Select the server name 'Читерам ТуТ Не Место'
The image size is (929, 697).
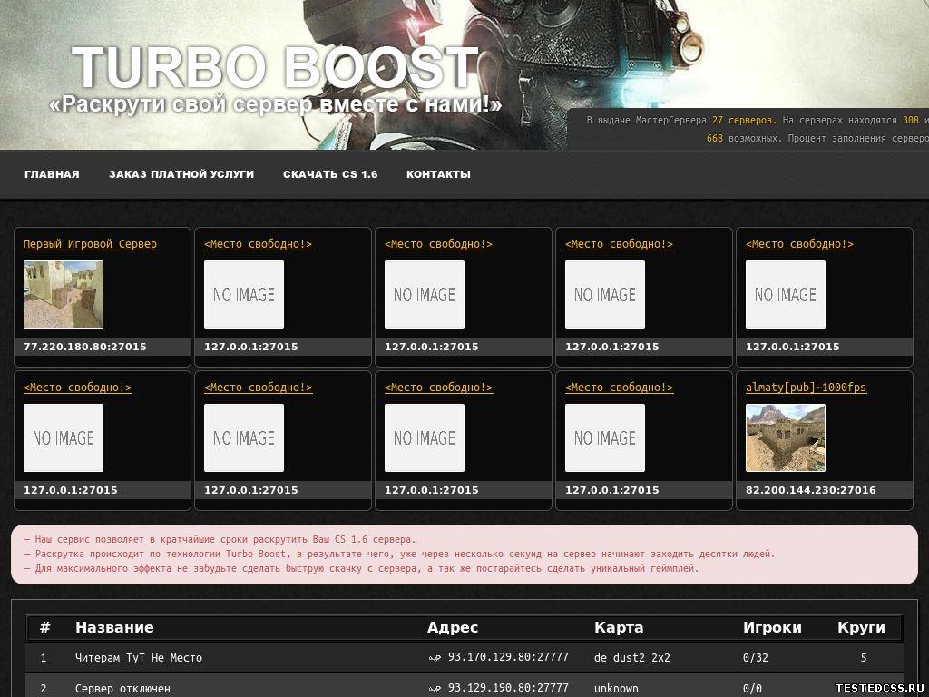click(x=139, y=658)
